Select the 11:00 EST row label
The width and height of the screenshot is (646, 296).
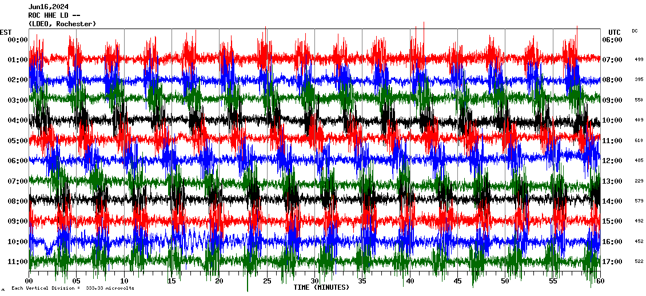click(x=18, y=262)
